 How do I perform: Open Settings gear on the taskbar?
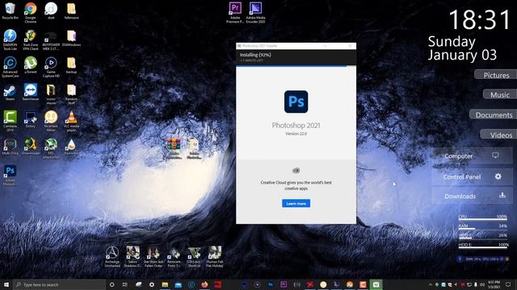pyautogui.click(x=152, y=284)
